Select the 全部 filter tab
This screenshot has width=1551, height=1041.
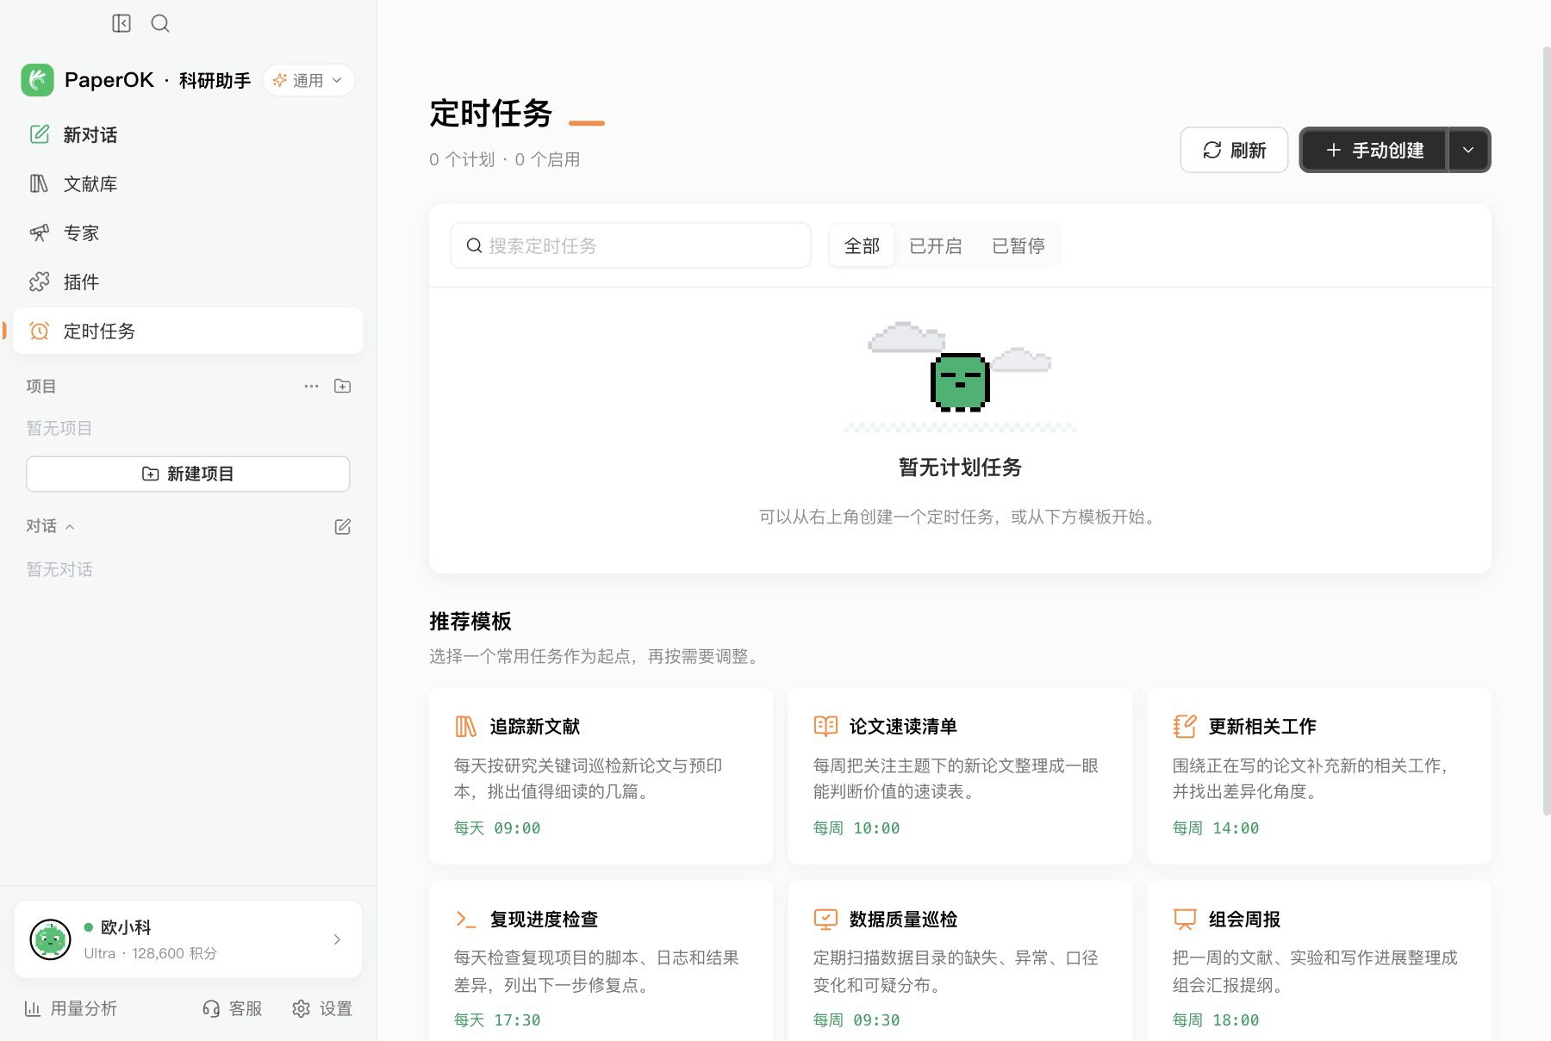coord(862,245)
